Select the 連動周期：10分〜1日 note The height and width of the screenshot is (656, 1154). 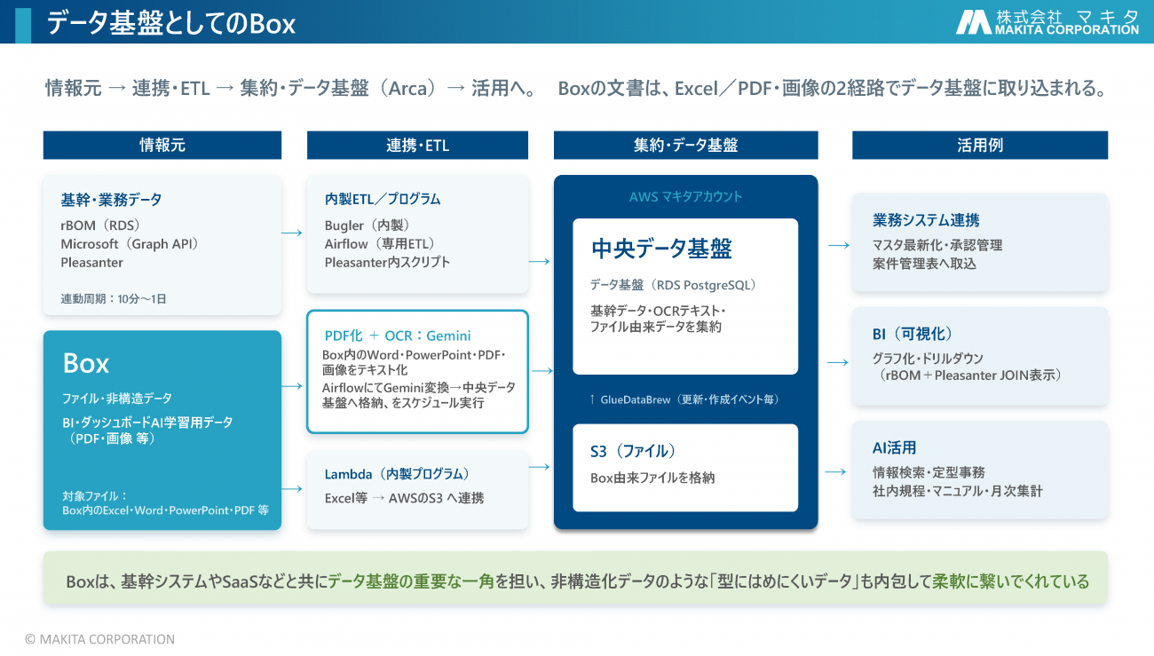point(114,299)
